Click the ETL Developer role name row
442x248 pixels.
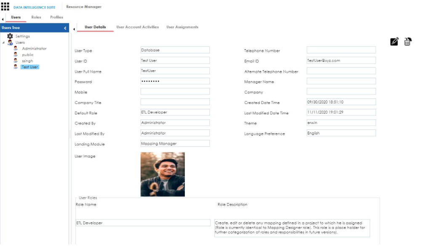[x=143, y=223]
